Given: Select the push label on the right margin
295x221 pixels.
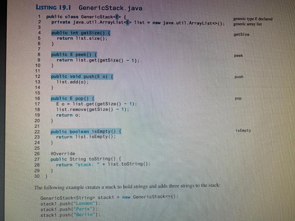Looking at the screenshot, I should [239, 77].
